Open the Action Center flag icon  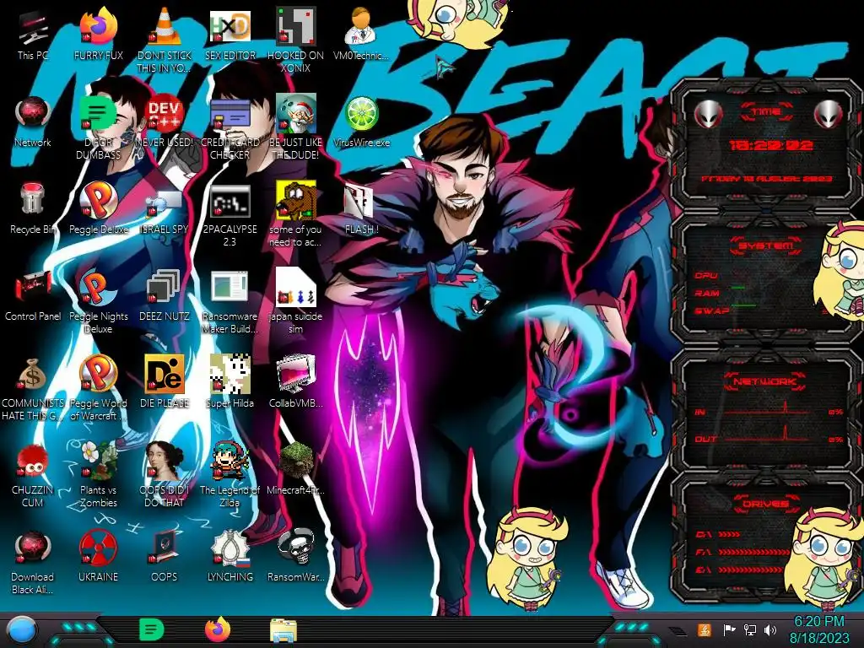click(729, 629)
